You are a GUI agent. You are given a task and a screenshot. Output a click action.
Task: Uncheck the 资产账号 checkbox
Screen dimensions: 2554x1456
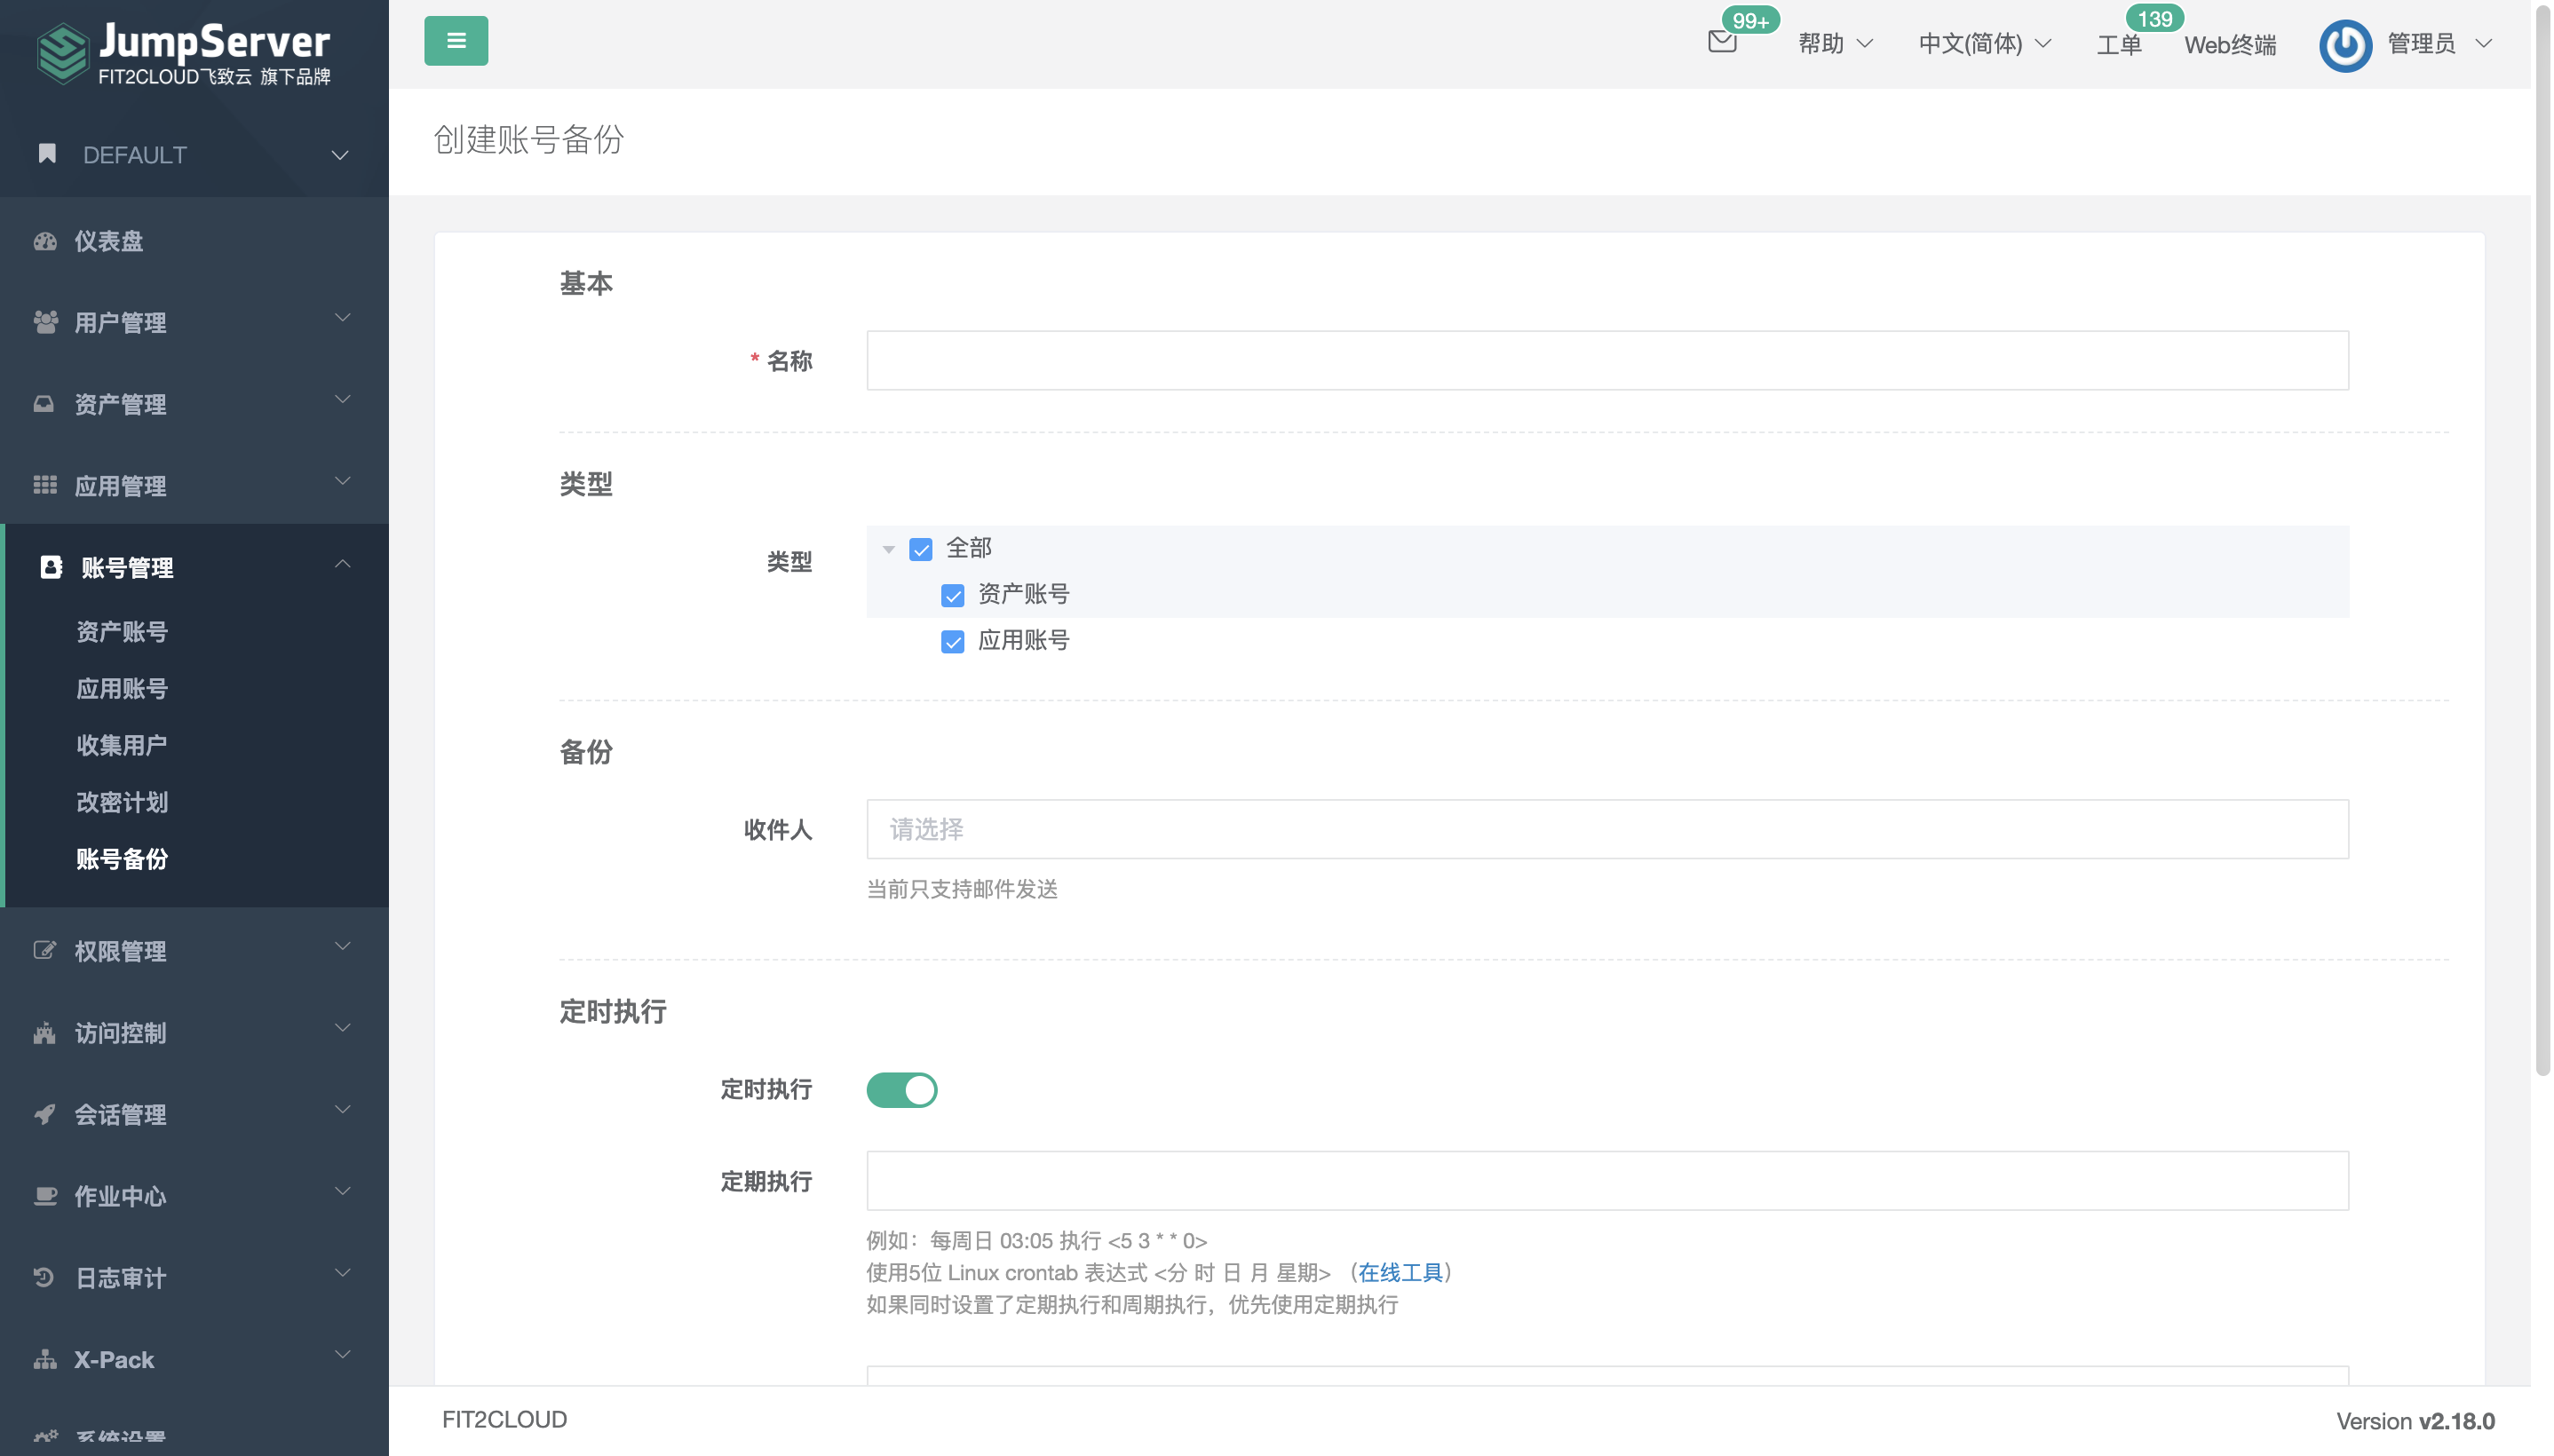(952, 596)
